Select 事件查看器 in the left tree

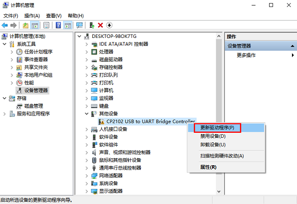click(x=36, y=59)
